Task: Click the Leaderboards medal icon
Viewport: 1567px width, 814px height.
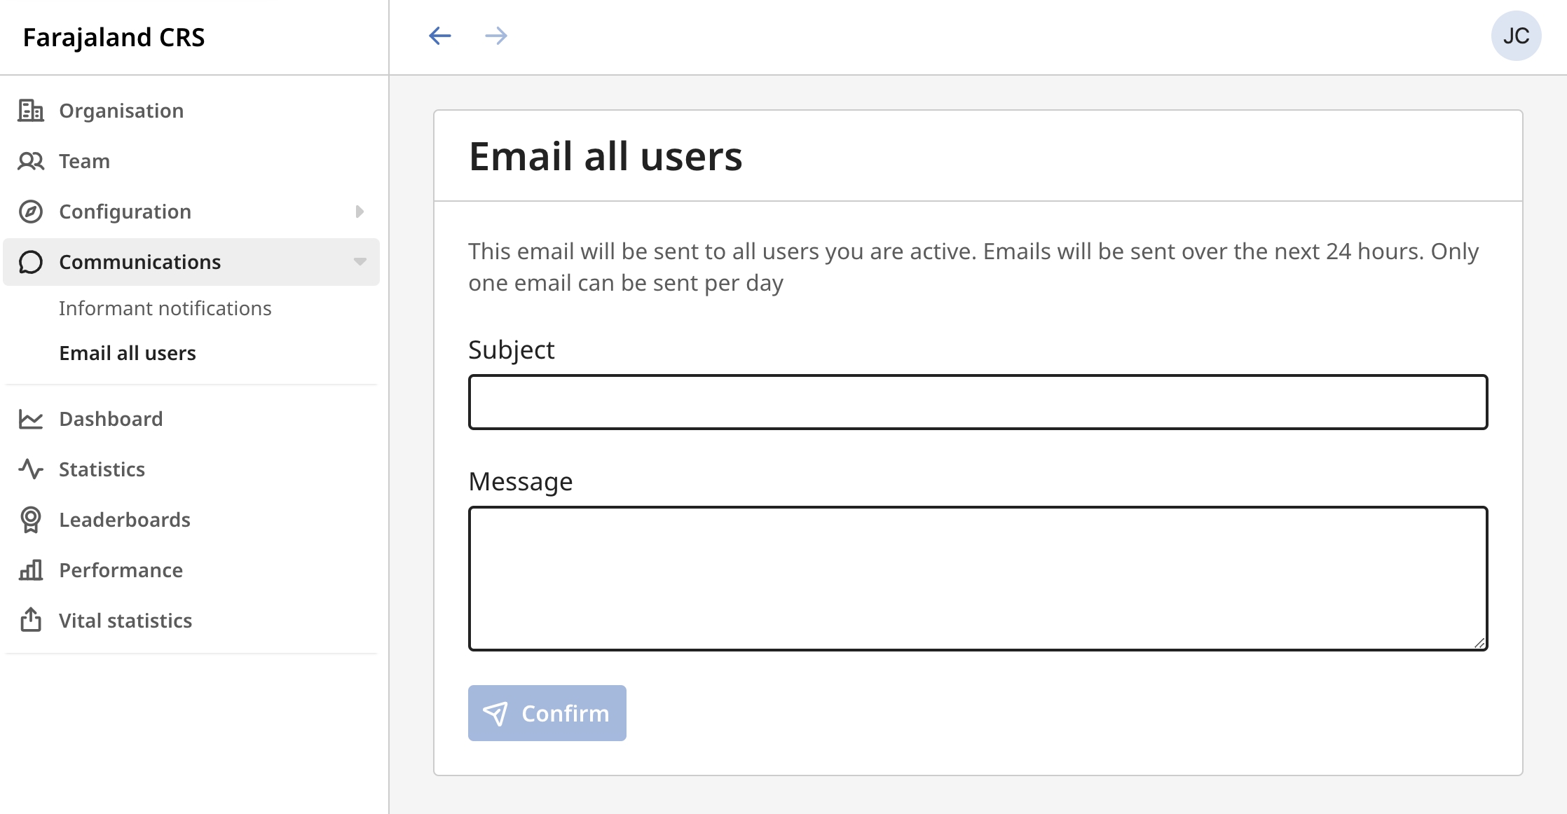Action: point(31,520)
